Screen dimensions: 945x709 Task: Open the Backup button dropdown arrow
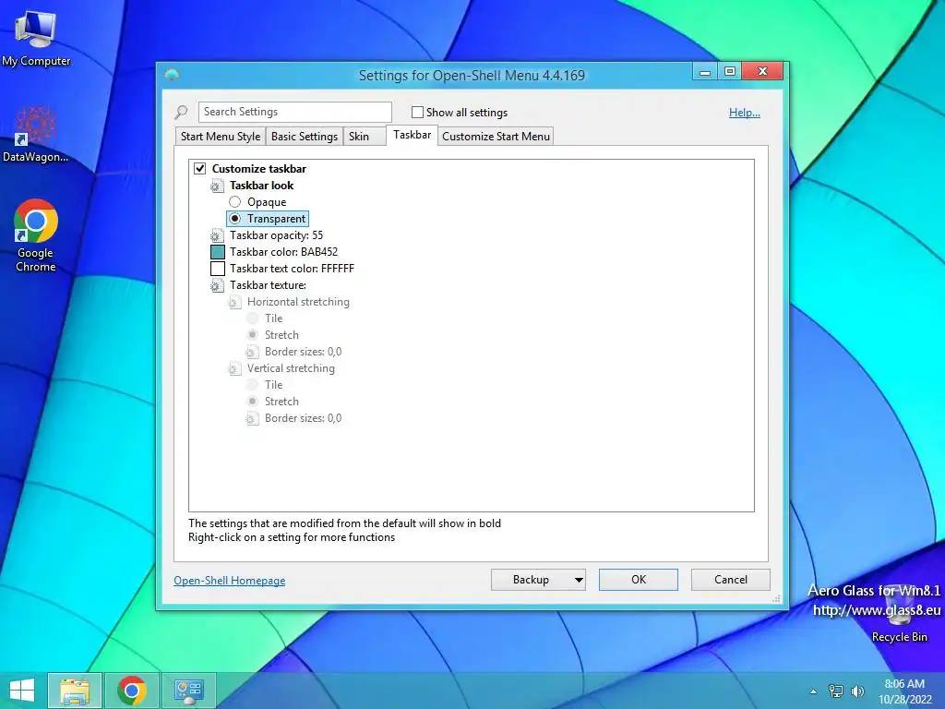[579, 580]
